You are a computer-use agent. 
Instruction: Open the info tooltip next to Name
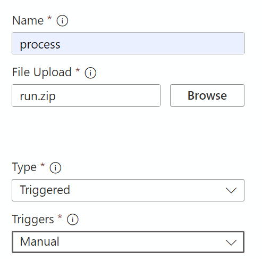(62, 21)
